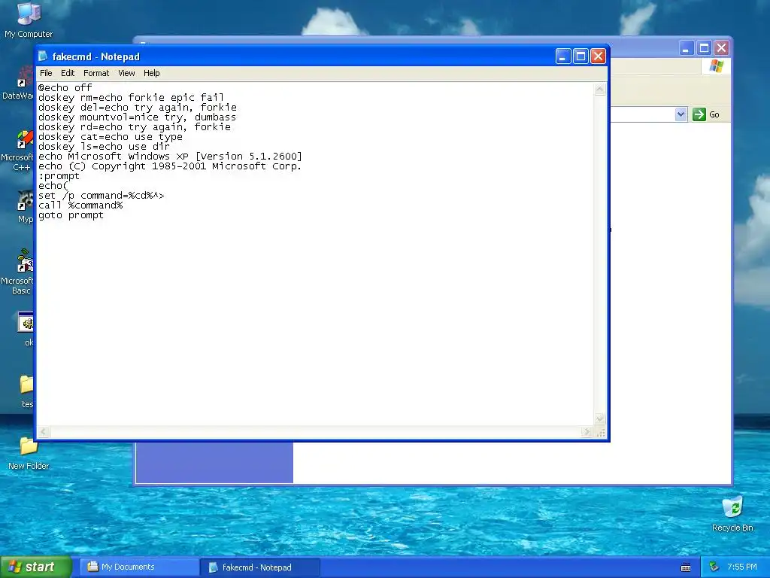Select the Recycle Bin desktop icon
Screen dimensions: 770x578
732,514
